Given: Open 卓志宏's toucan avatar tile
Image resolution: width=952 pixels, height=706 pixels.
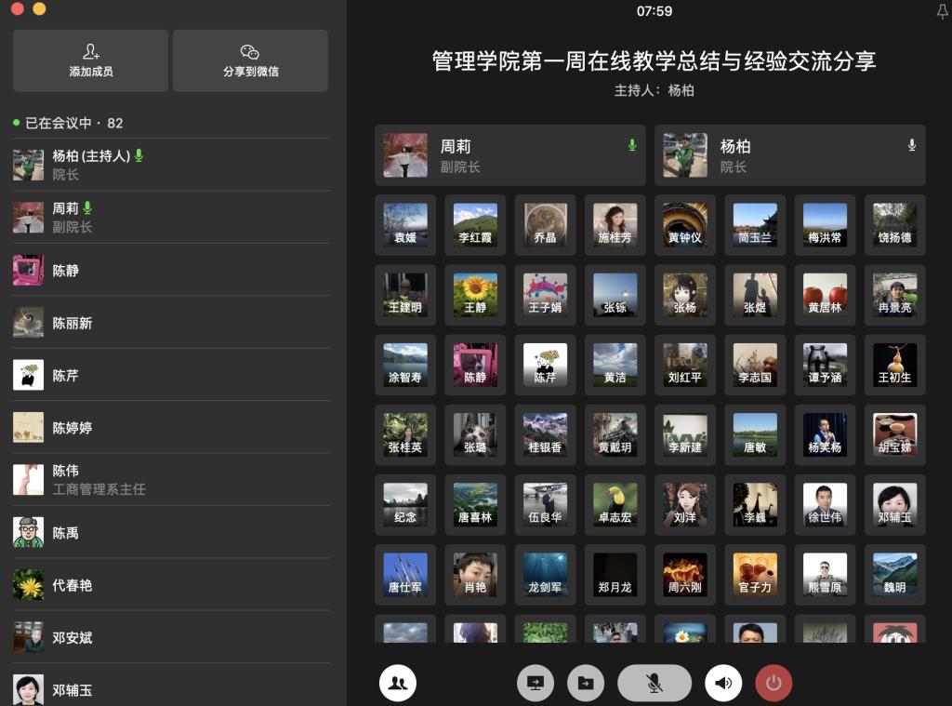Looking at the screenshot, I should click(x=615, y=504).
